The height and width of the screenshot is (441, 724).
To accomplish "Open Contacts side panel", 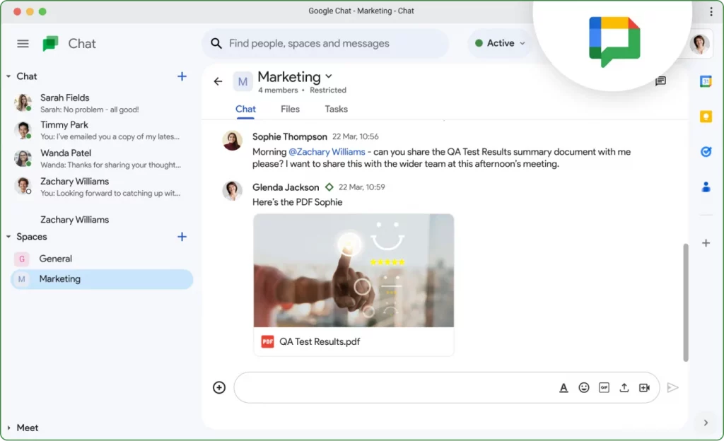I will tap(706, 187).
